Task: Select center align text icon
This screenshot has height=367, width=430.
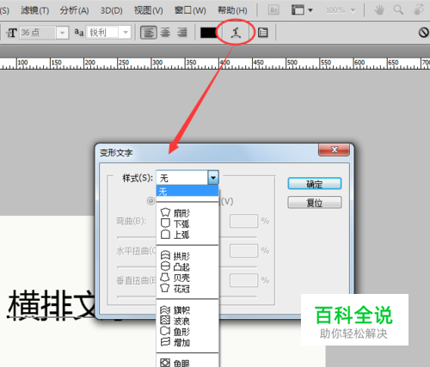Action: point(165,33)
